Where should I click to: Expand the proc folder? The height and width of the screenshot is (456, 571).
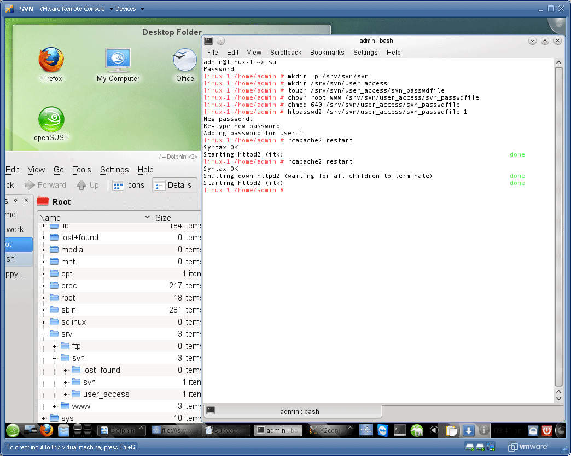[43, 286]
